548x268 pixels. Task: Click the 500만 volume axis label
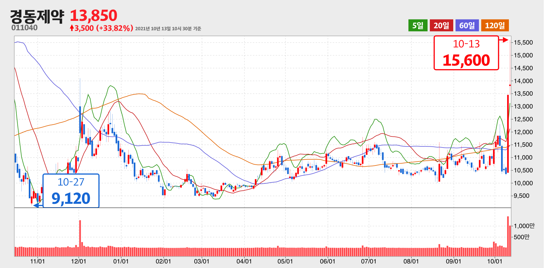click(x=521, y=237)
